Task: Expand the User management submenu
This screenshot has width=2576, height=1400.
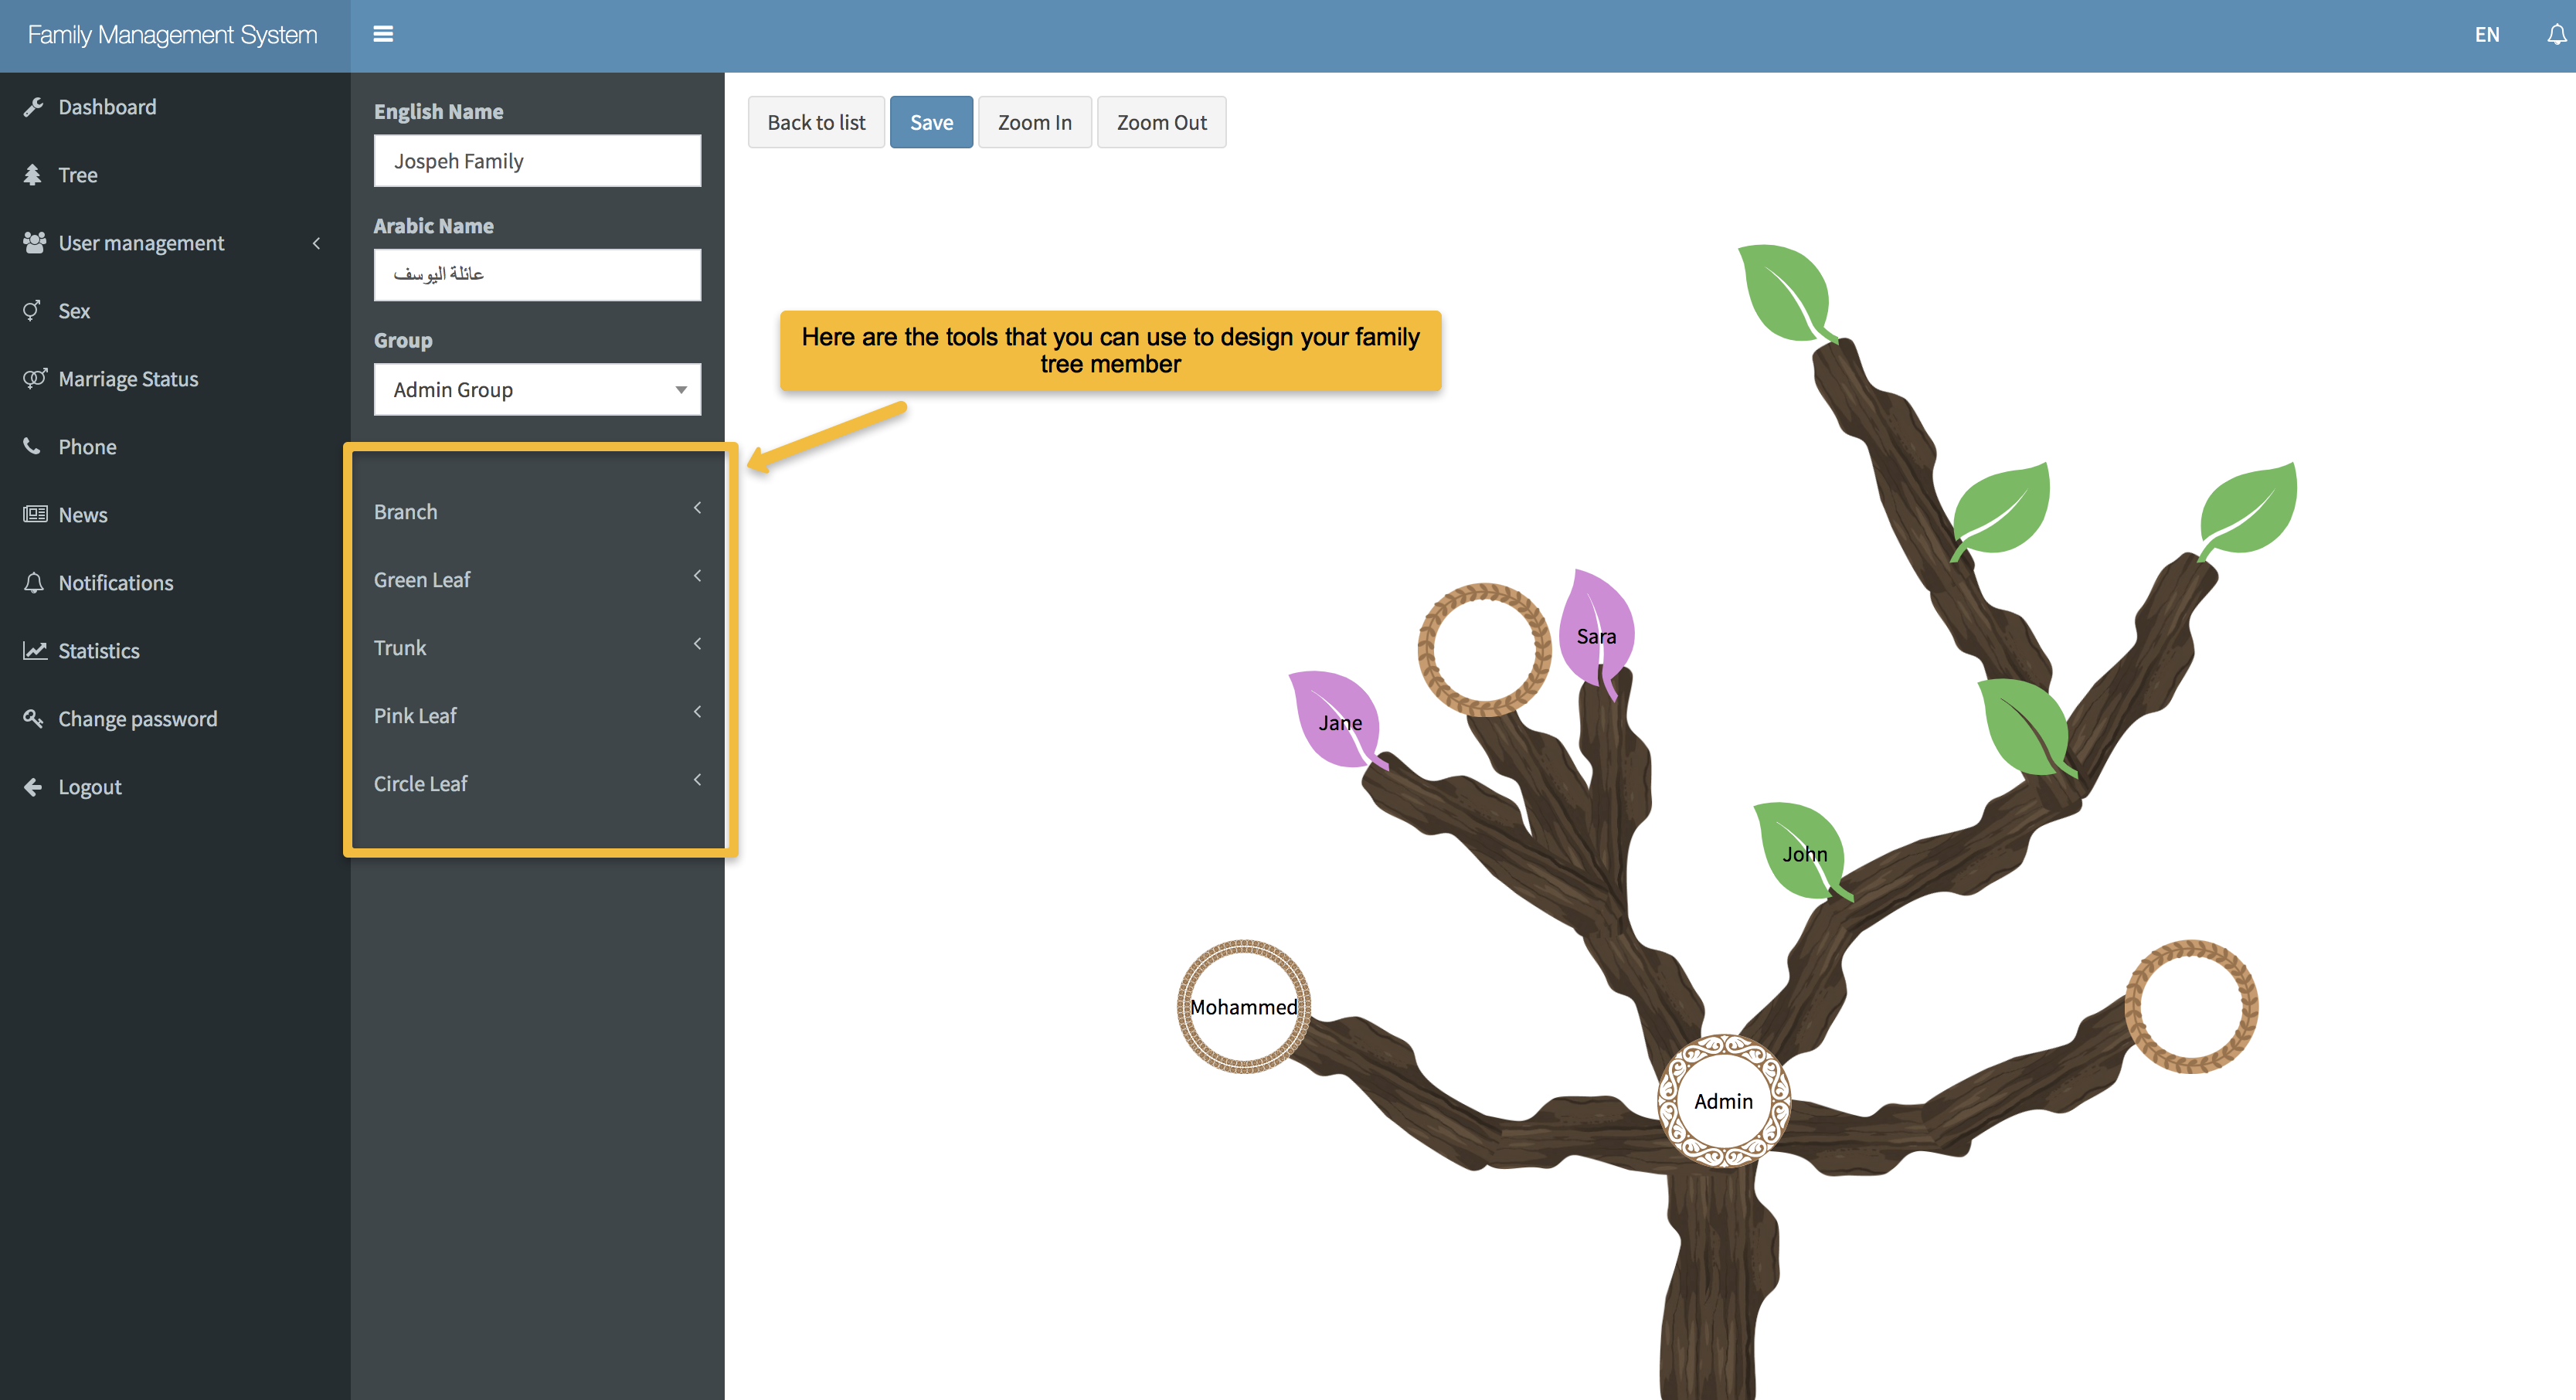Action: tap(175, 243)
